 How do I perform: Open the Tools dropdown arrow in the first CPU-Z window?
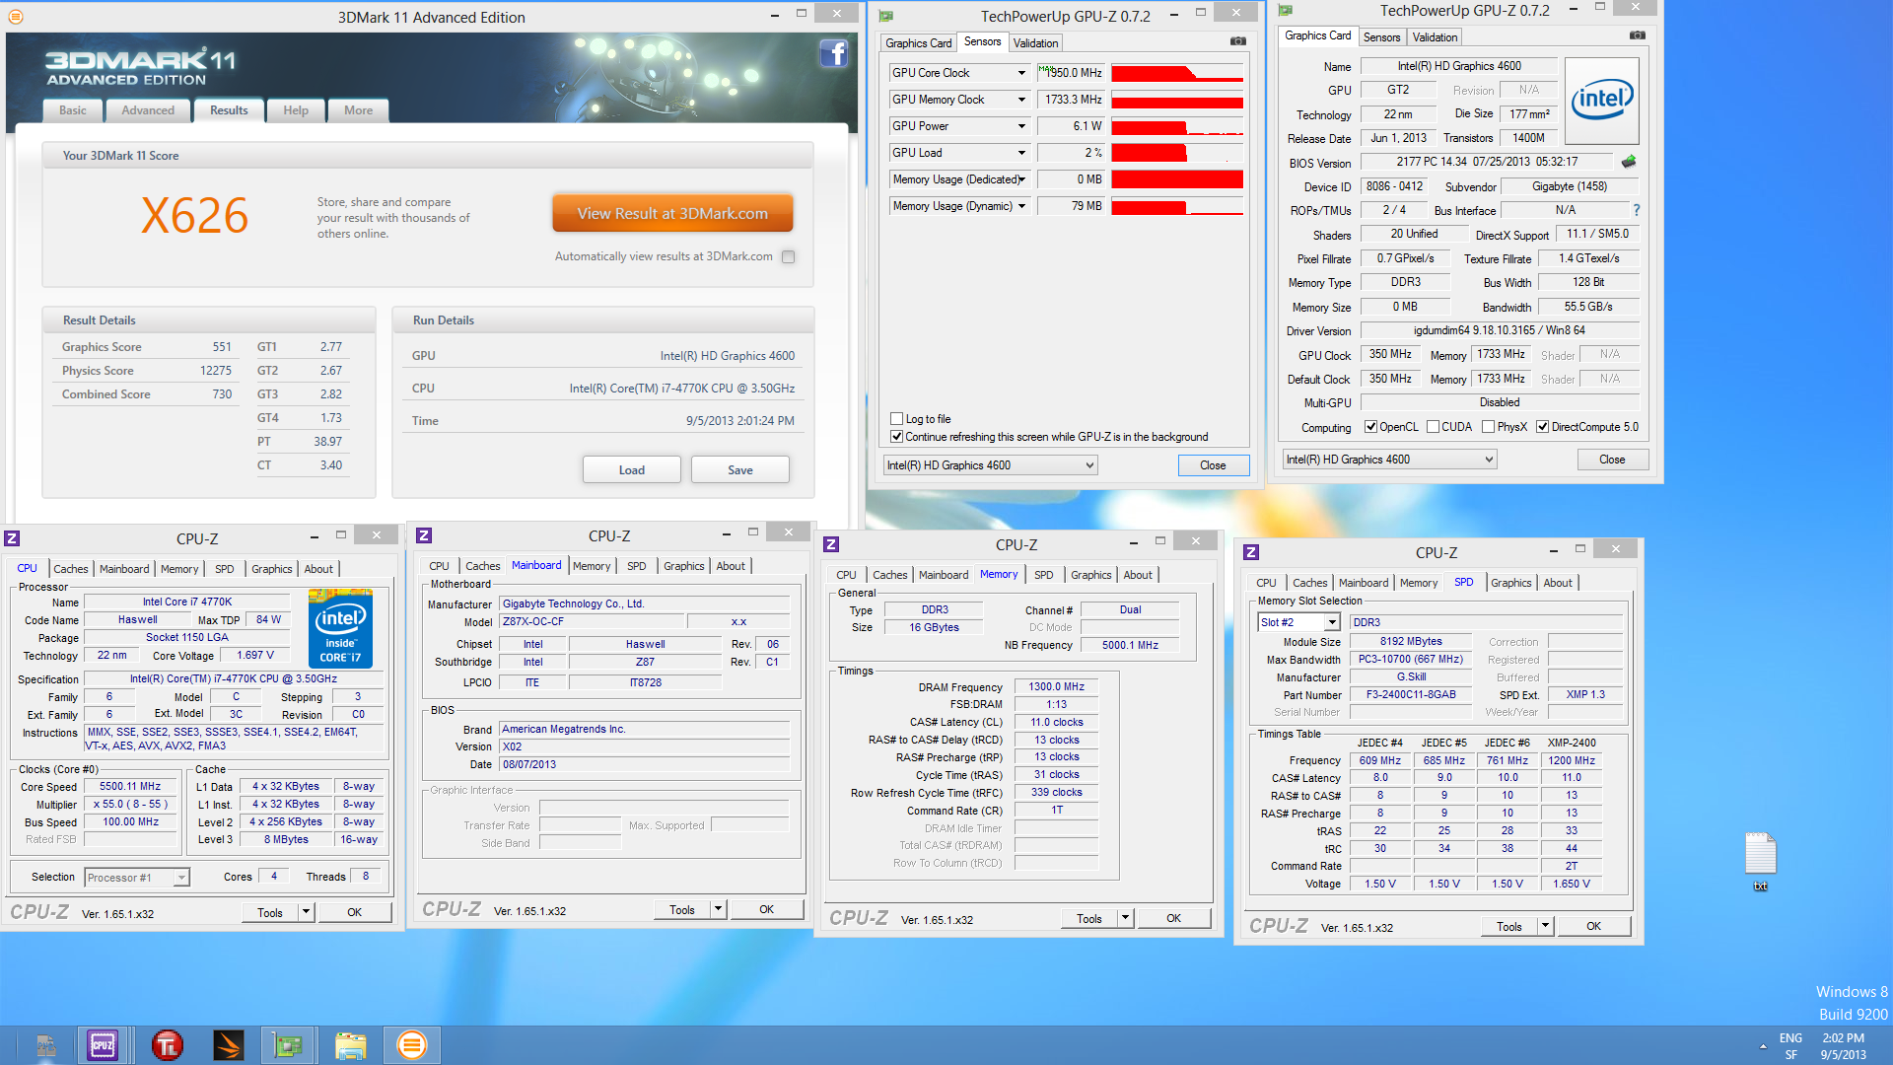pos(306,912)
